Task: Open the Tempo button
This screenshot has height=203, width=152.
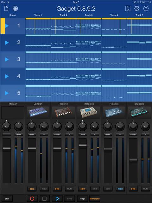Action: pos(82,199)
